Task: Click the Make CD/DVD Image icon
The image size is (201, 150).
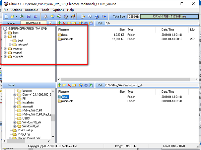Action: (45, 16)
